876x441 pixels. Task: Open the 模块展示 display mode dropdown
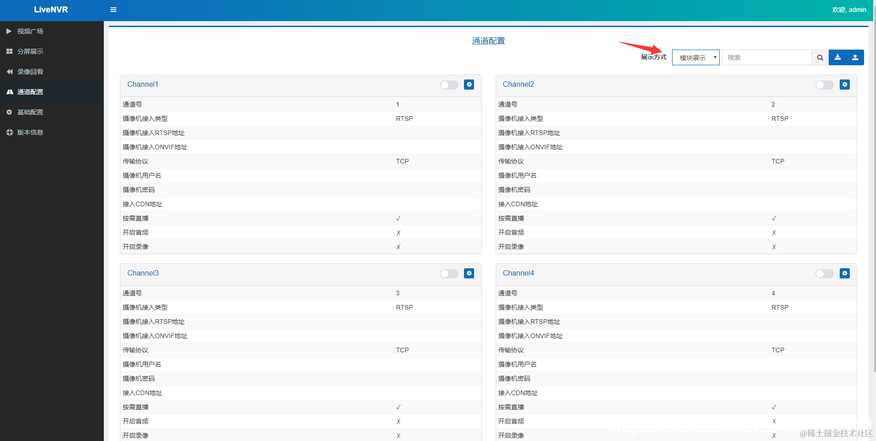click(x=695, y=57)
